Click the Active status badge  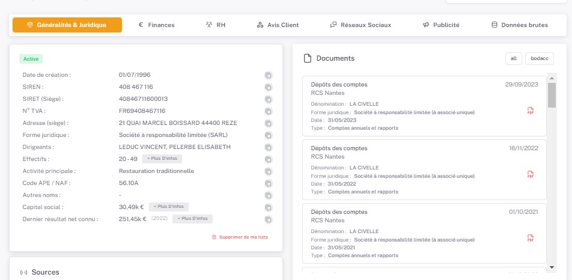[31, 59]
